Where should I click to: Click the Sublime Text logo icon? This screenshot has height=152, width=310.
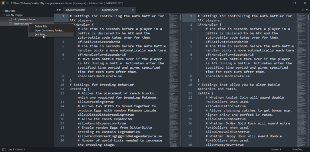3,3
